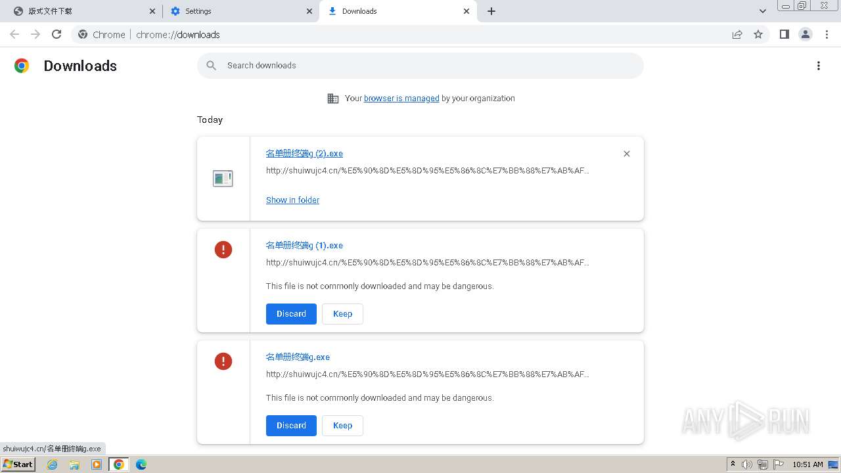Image resolution: width=841 pixels, height=473 pixels.
Task: Open the profile avatar icon
Action: click(x=806, y=34)
